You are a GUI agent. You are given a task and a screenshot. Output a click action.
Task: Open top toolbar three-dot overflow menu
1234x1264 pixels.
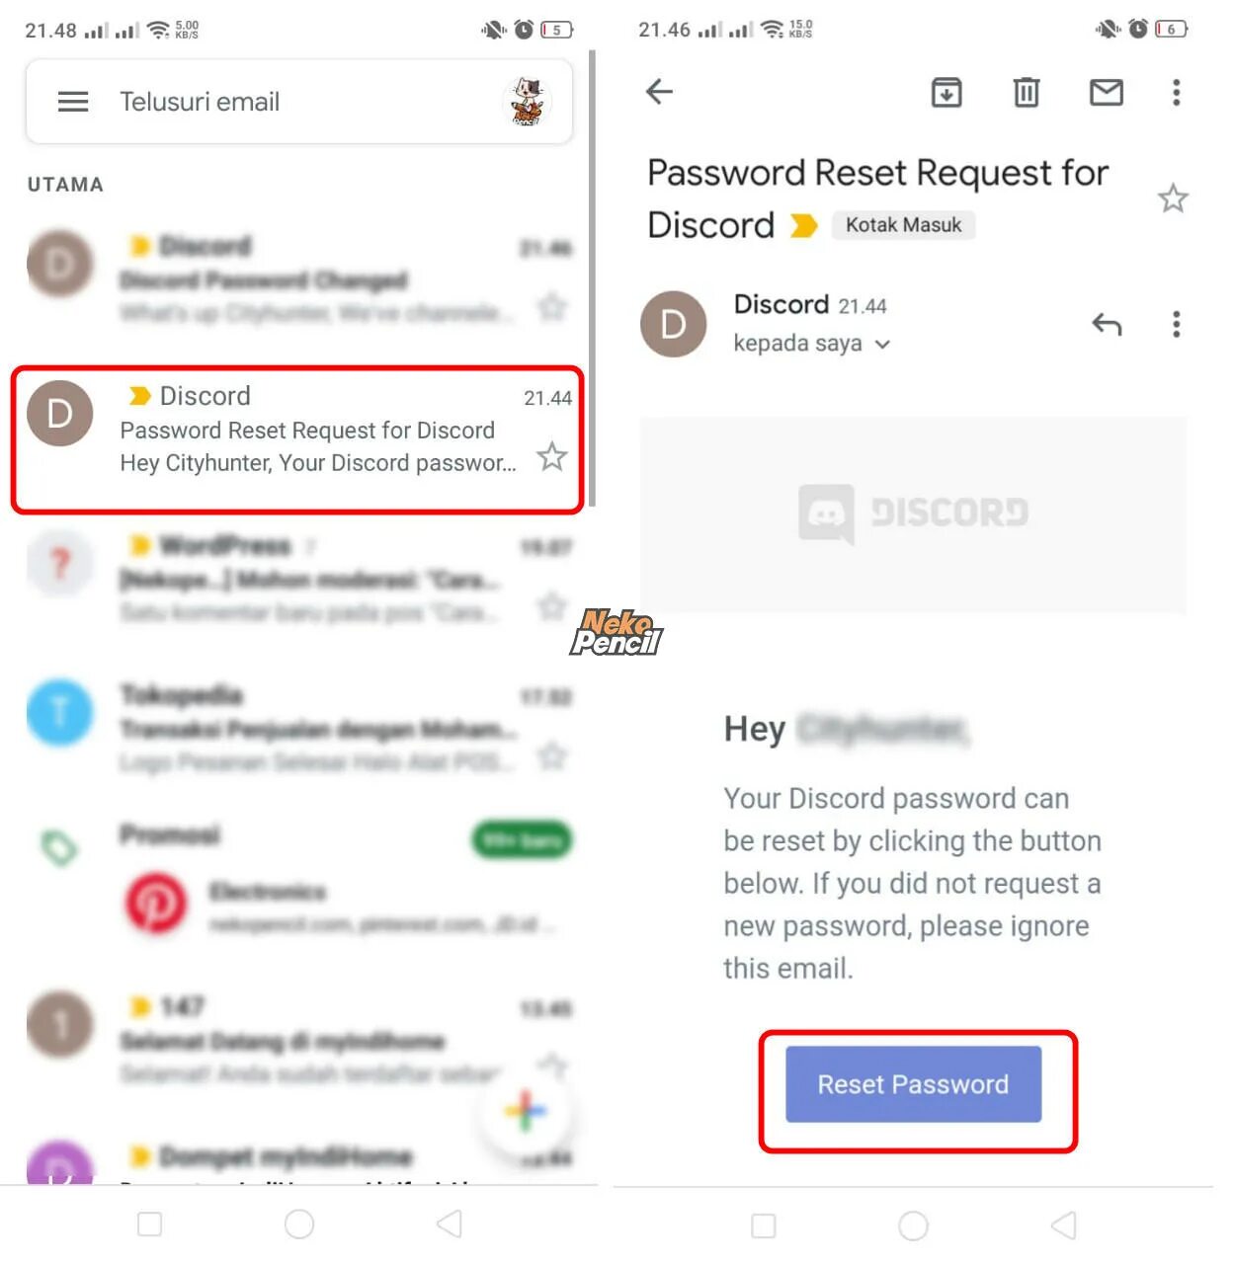point(1176,92)
